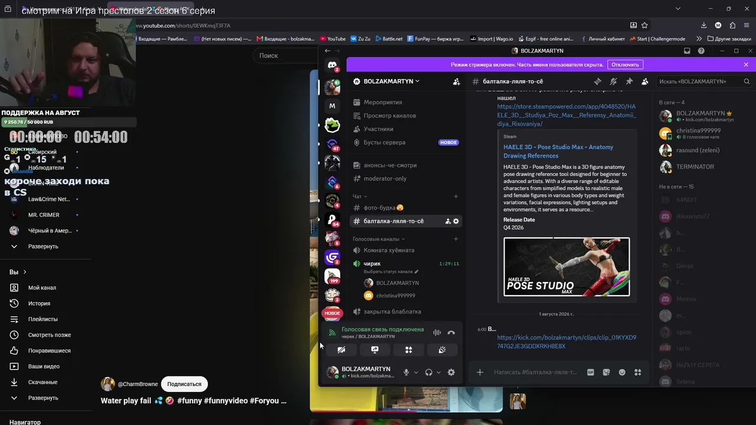Open Discord direct messages home icon

pyautogui.click(x=332, y=66)
